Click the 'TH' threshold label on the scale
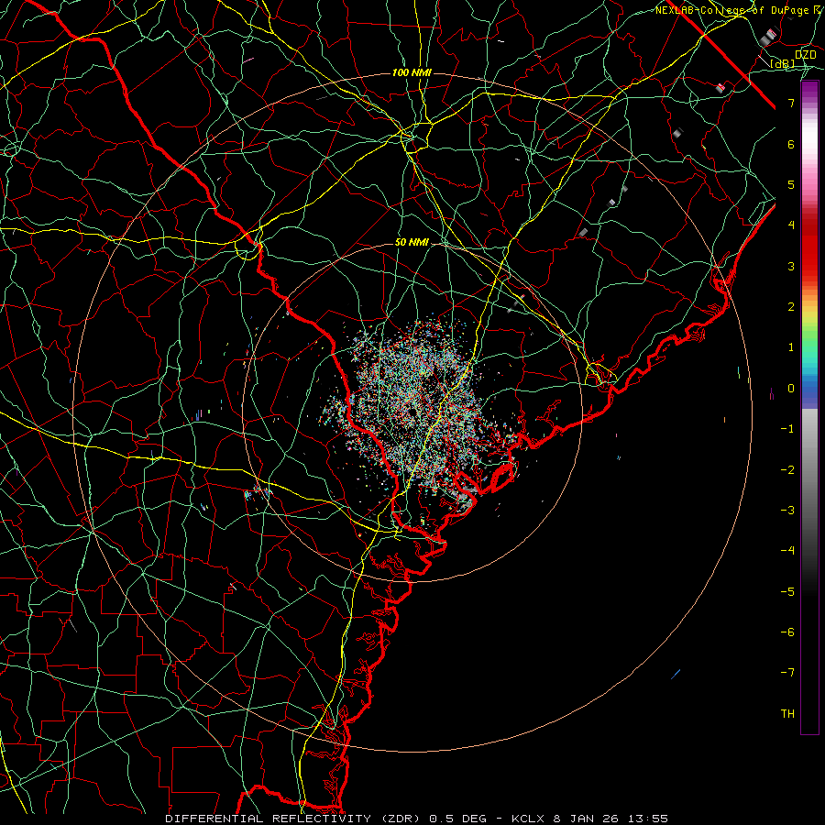Screen dimensions: 825x825 [787, 714]
